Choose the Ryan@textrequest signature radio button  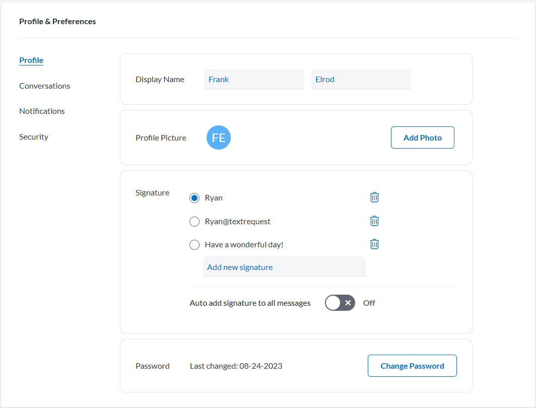coord(194,222)
